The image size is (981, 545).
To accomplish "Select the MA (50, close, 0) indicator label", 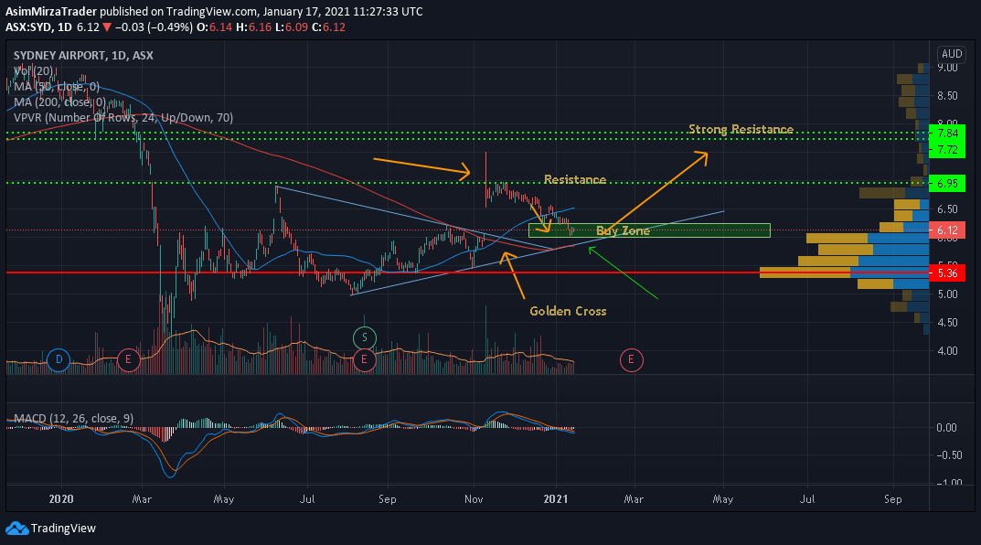I will click(x=57, y=86).
